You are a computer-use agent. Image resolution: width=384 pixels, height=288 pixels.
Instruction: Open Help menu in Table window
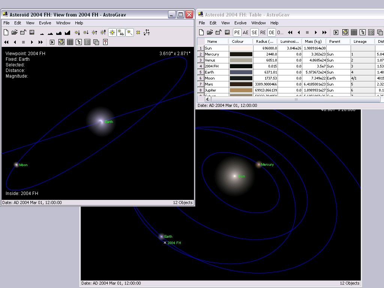pyautogui.click(x=274, y=23)
